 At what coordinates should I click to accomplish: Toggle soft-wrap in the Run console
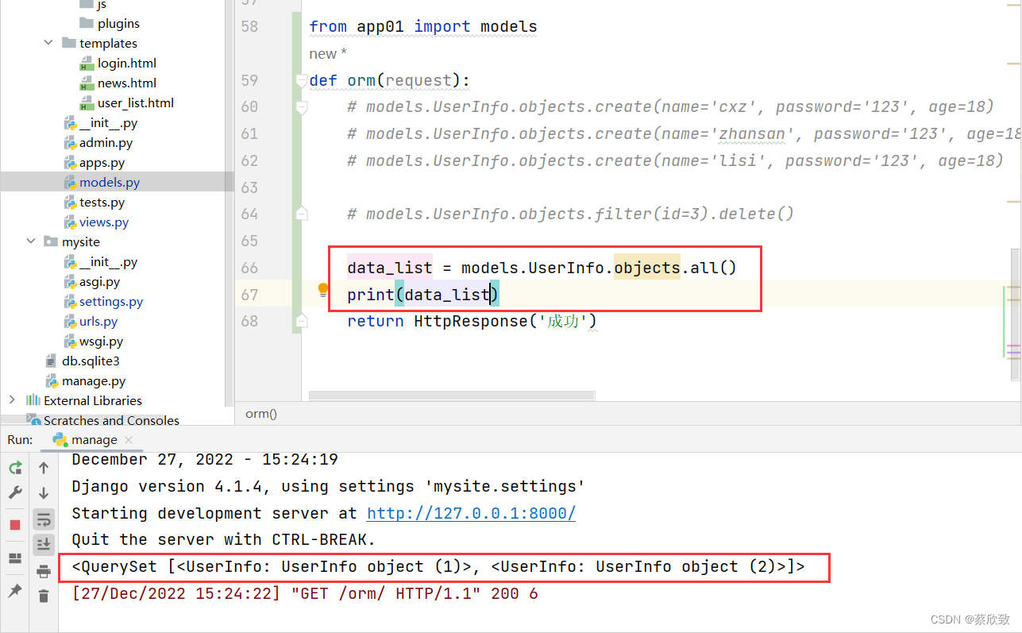point(44,519)
